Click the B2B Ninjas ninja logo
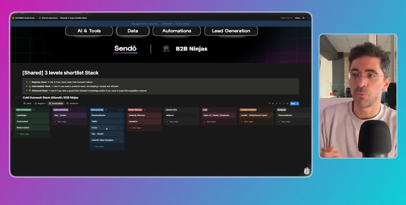 (x=166, y=49)
